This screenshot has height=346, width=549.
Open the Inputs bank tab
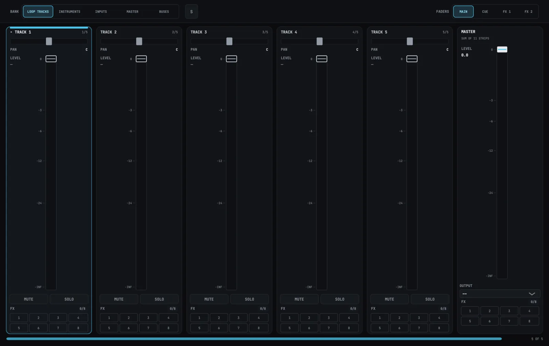[101, 12]
